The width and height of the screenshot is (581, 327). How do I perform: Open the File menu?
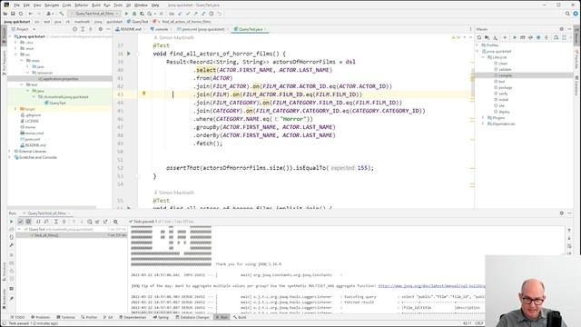coord(16,5)
